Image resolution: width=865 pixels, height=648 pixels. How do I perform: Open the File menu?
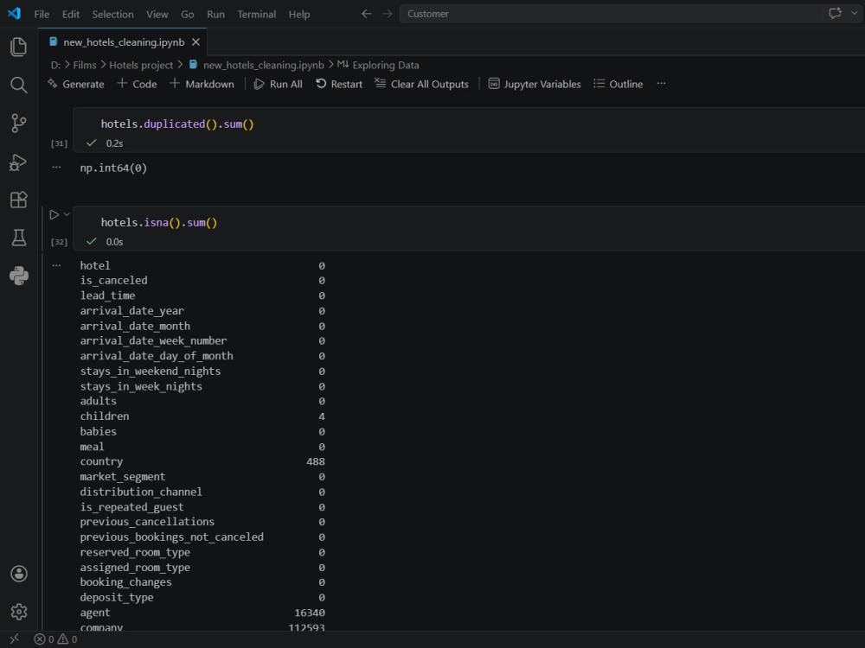pos(42,15)
